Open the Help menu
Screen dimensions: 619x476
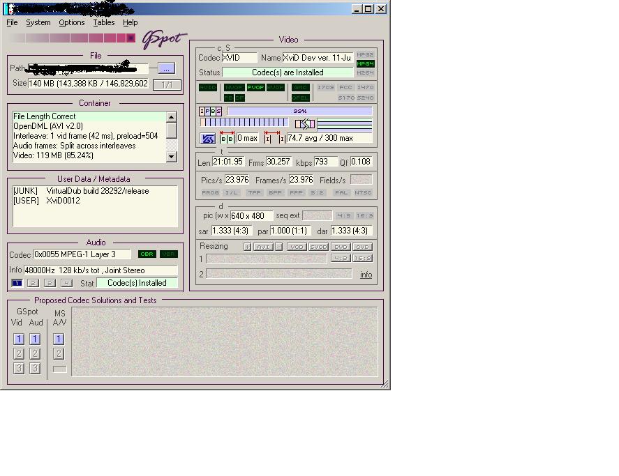click(x=130, y=22)
